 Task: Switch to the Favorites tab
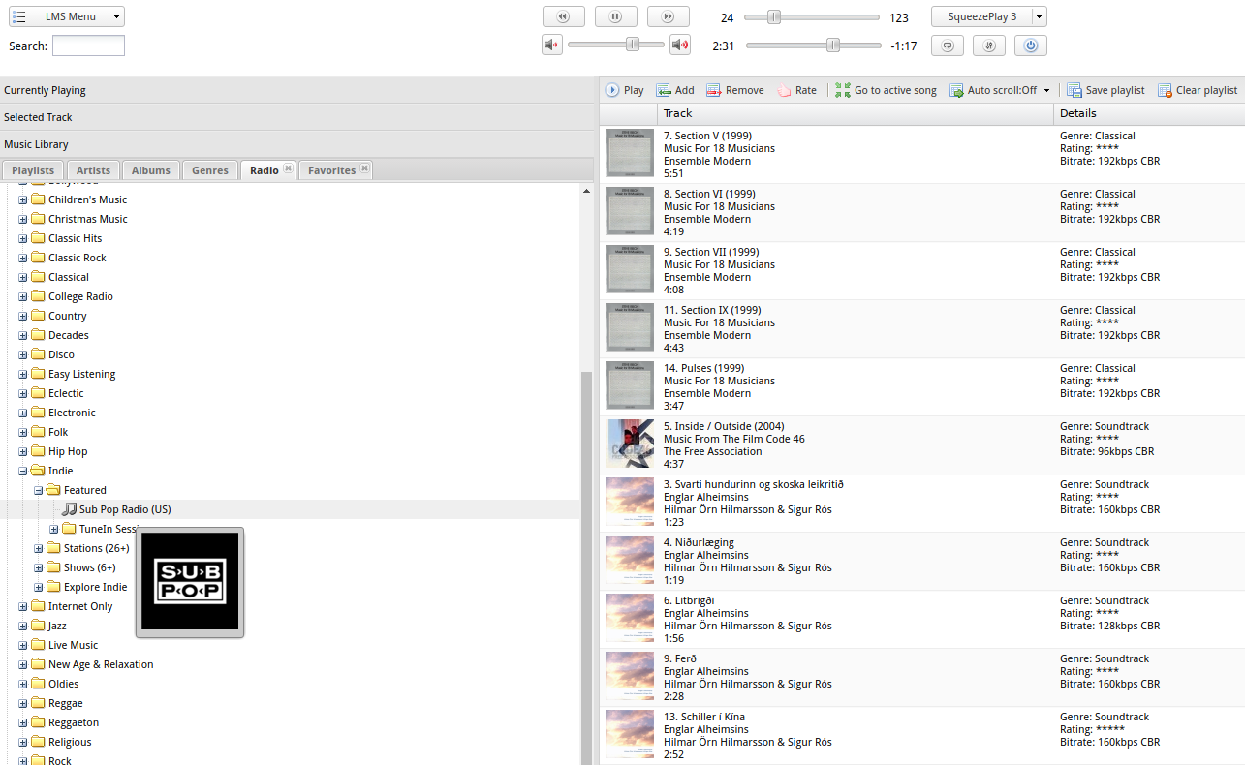(331, 170)
